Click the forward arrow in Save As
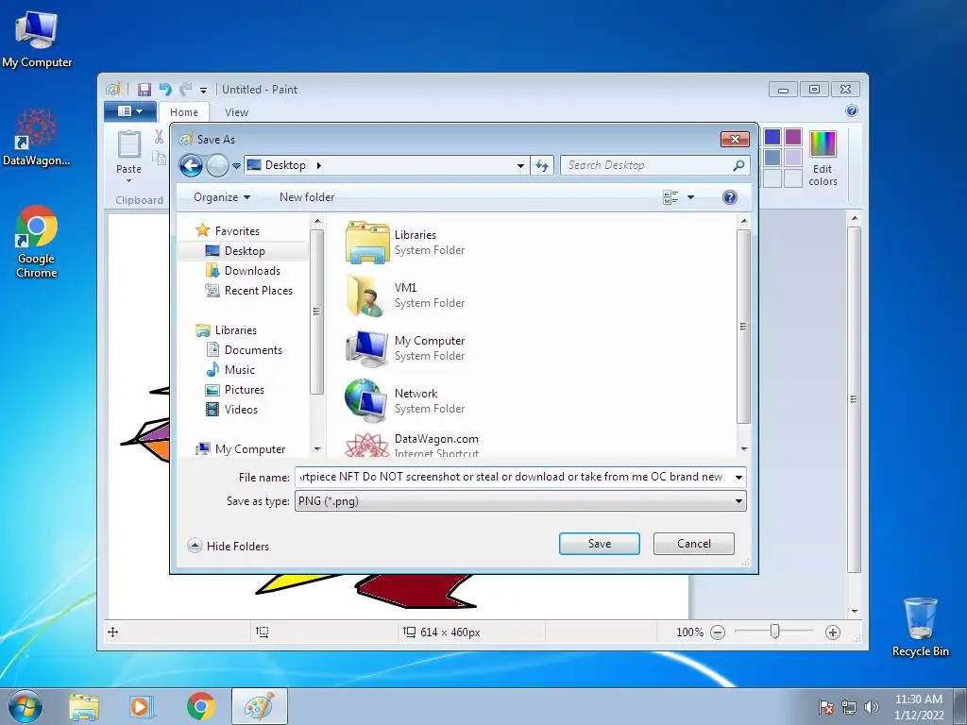 point(217,165)
